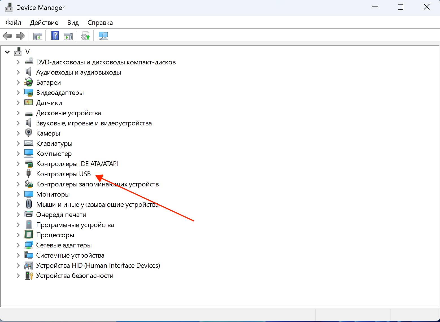Image resolution: width=440 pixels, height=322 pixels.
Task: Expand the Видеоадаптеры category chevron
Action: [x=18, y=93]
